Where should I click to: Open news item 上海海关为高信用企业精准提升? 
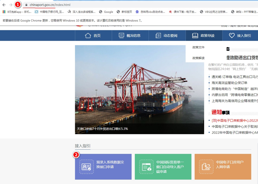click(235, 101)
